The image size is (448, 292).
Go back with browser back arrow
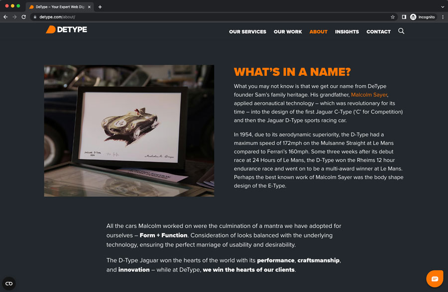5,17
